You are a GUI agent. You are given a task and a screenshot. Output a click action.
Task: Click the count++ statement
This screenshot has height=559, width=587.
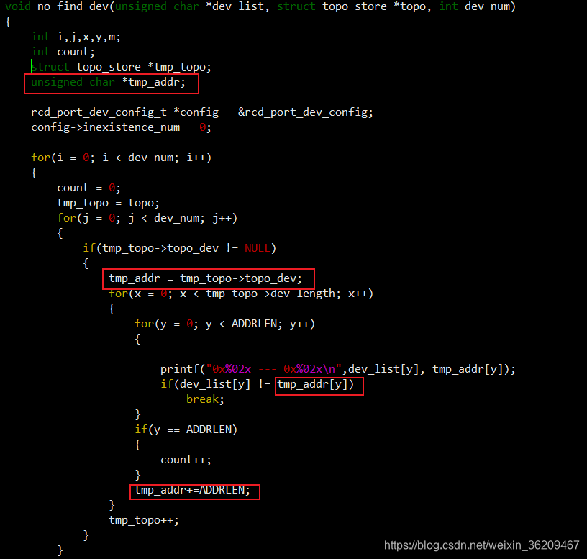186,460
